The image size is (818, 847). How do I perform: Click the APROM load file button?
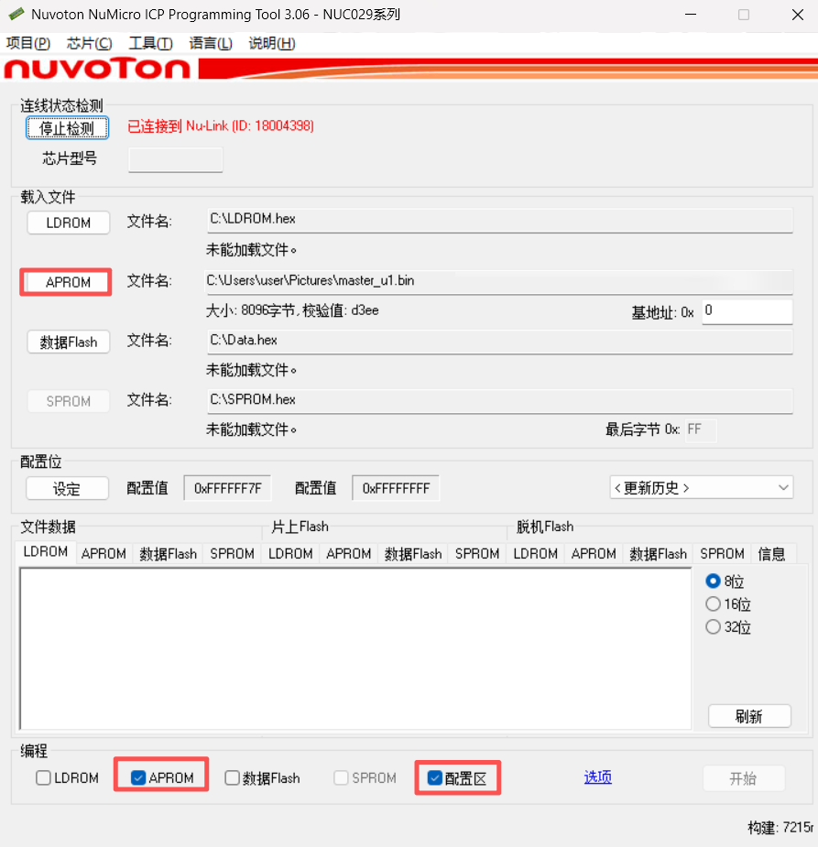click(x=68, y=282)
